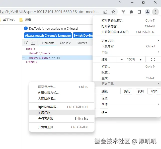Click the share page icon in address bar
This screenshot has width=161, height=149.
[105, 12]
